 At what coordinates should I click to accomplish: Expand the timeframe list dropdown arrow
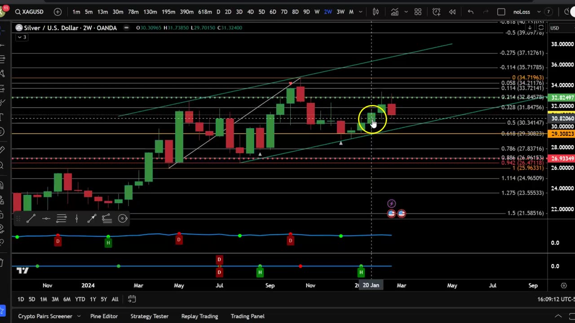(x=360, y=12)
